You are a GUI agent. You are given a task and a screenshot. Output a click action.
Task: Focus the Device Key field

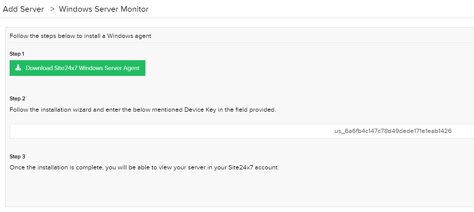pyautogui.click(x=242, y=131)
